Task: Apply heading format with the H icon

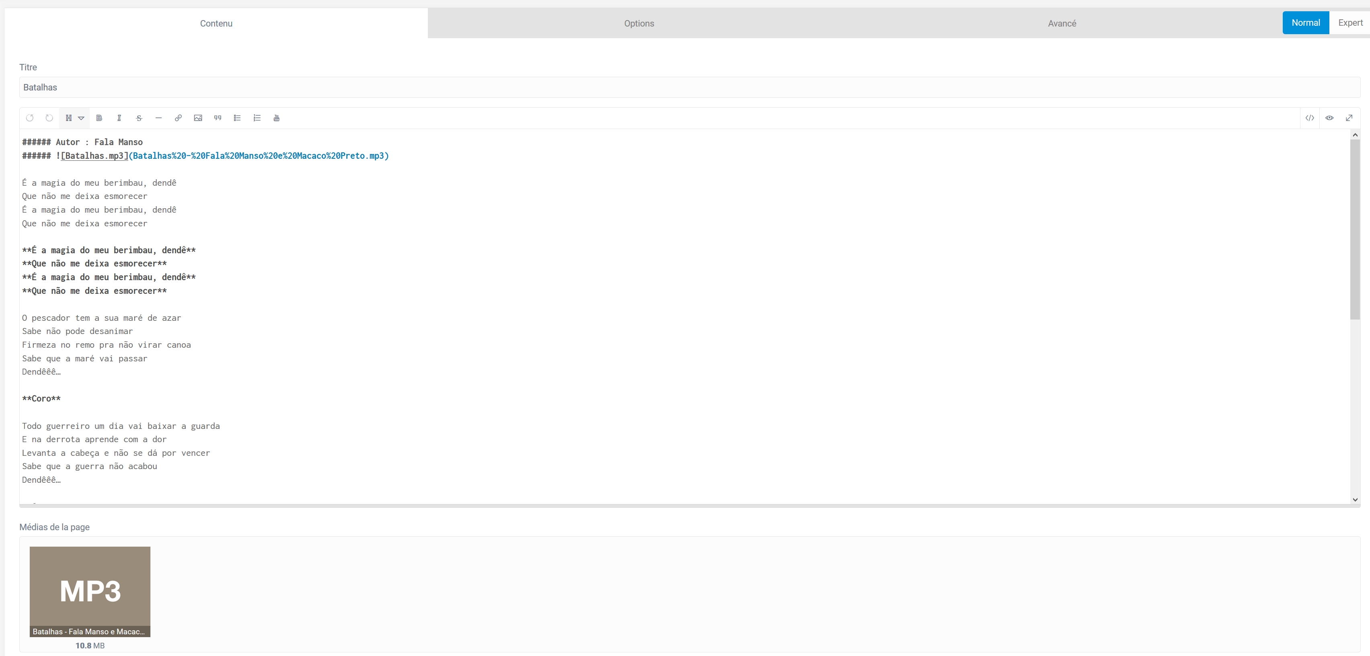Action: [x=69, y=118]
